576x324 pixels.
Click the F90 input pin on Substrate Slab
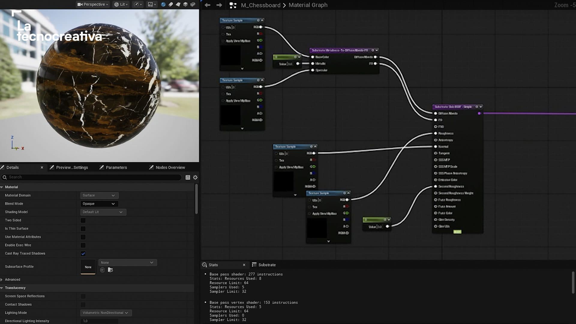point(435,127)
